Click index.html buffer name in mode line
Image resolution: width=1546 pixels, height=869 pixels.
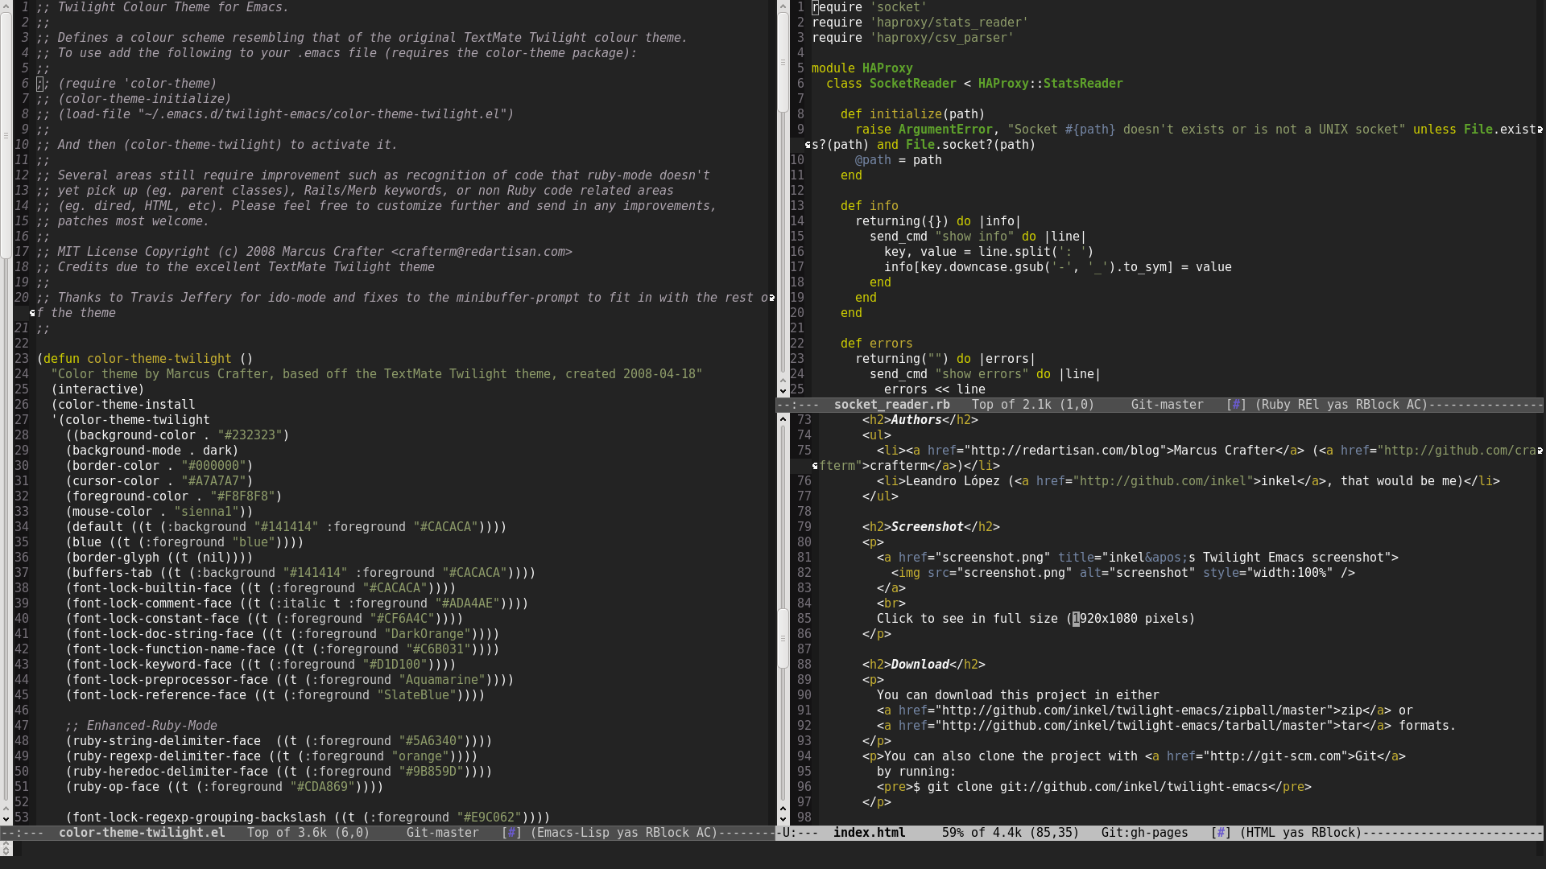pyautogui.click(x=869, y=833)
